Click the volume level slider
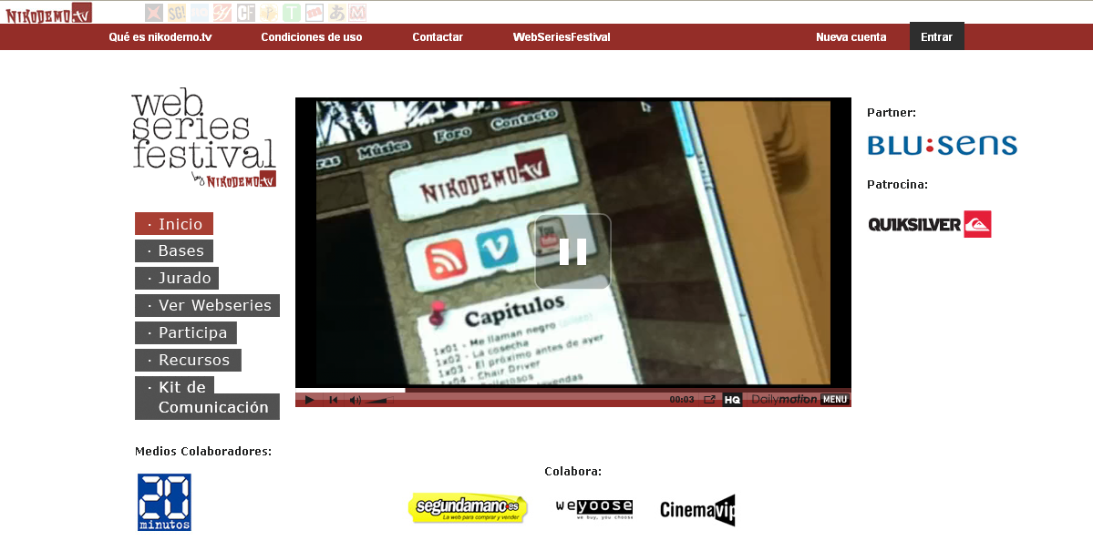Screen dimensions: 1093x551 pyautogui.click(x=380, y=400)
